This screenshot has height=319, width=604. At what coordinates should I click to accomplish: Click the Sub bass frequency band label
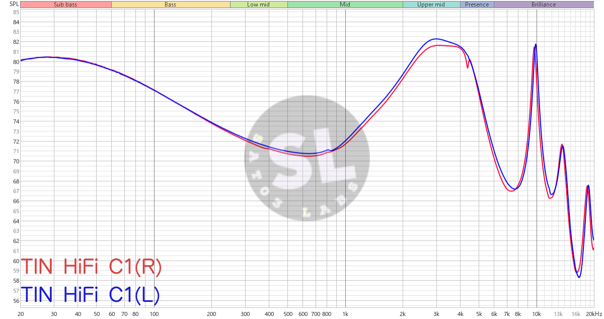coord(66,5)
